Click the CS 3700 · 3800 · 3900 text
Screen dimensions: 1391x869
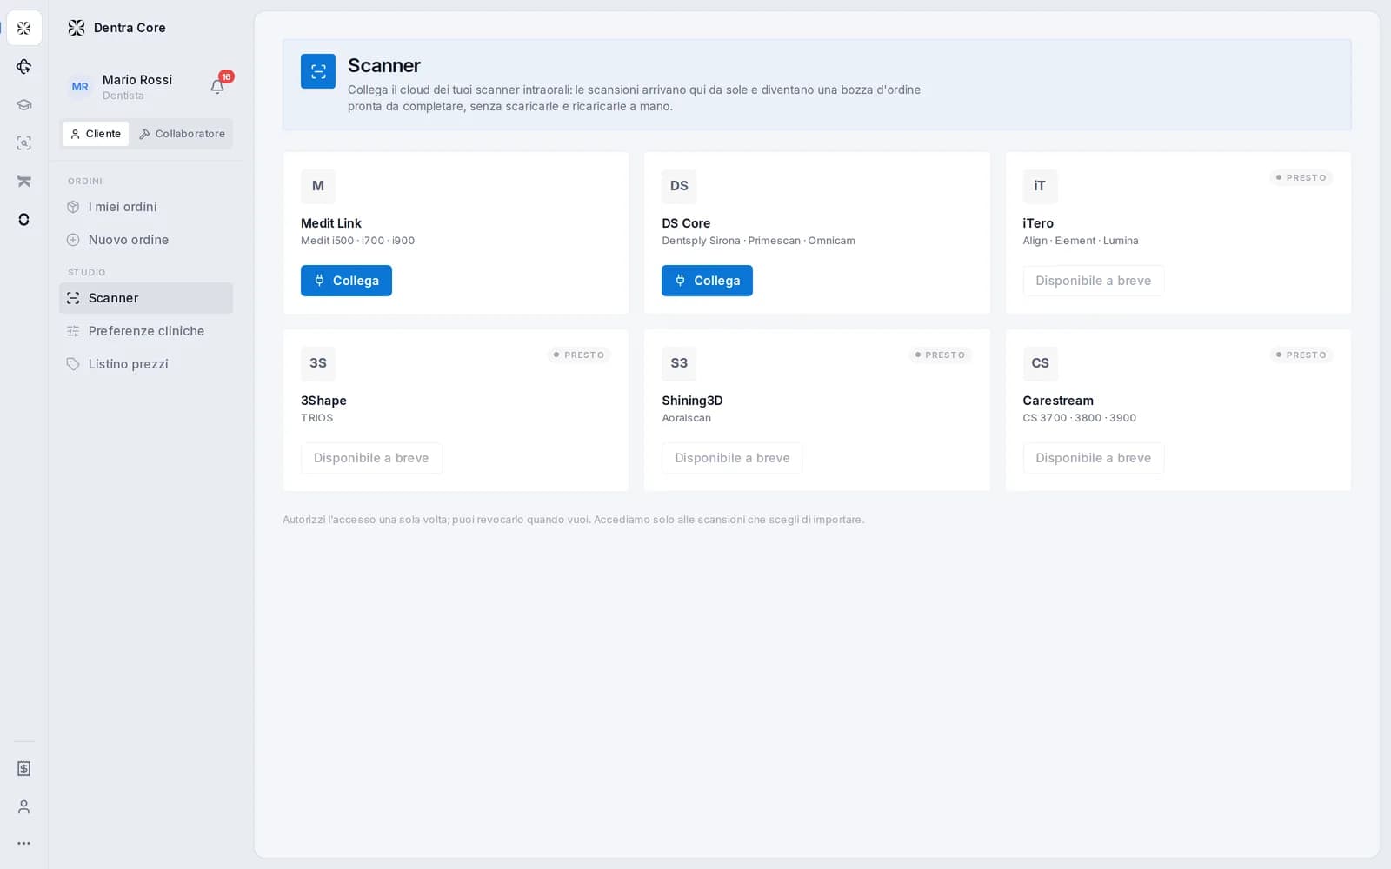click(x=1079, y=418)
